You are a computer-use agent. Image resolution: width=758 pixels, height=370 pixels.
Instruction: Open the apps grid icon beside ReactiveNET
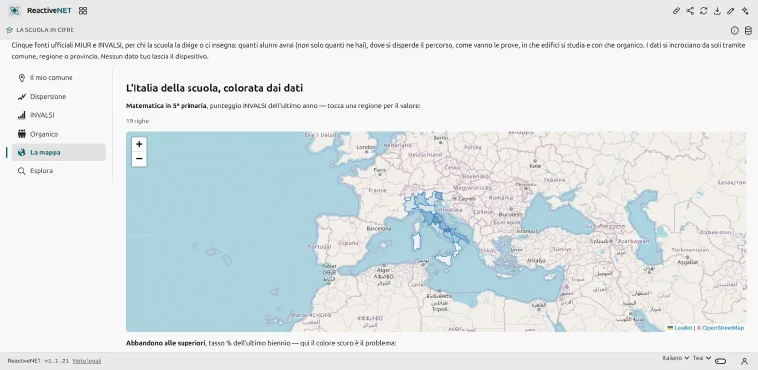(83, 11)
